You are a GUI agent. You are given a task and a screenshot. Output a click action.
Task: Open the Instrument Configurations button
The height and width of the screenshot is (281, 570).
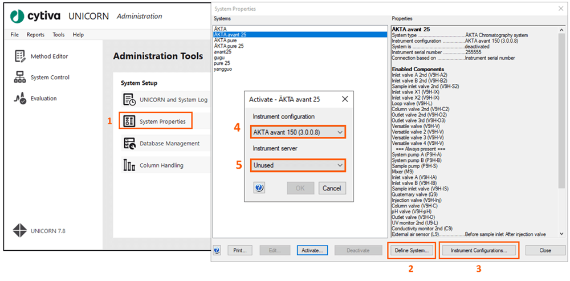coord(479,250)
